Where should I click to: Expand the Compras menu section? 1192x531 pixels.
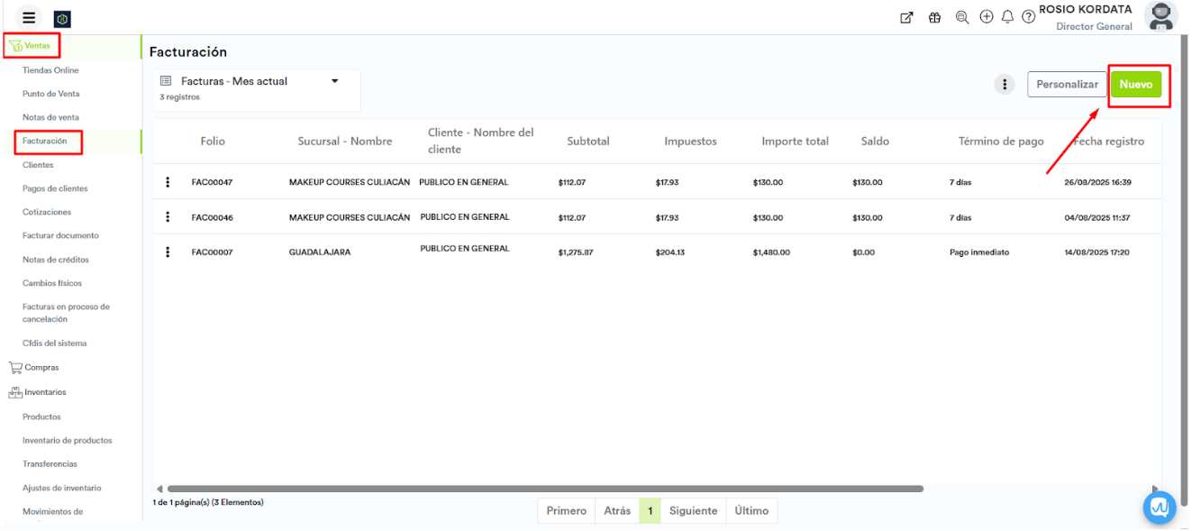(41, 368)
